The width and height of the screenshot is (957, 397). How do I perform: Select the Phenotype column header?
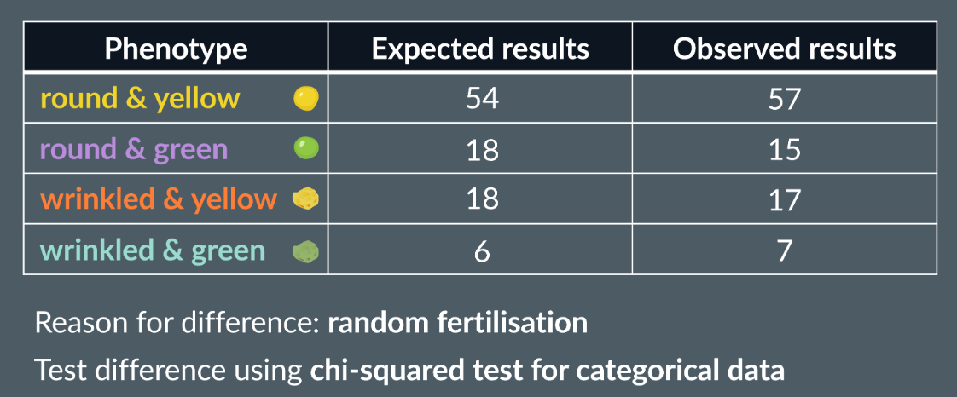click(x=176, y=49)
